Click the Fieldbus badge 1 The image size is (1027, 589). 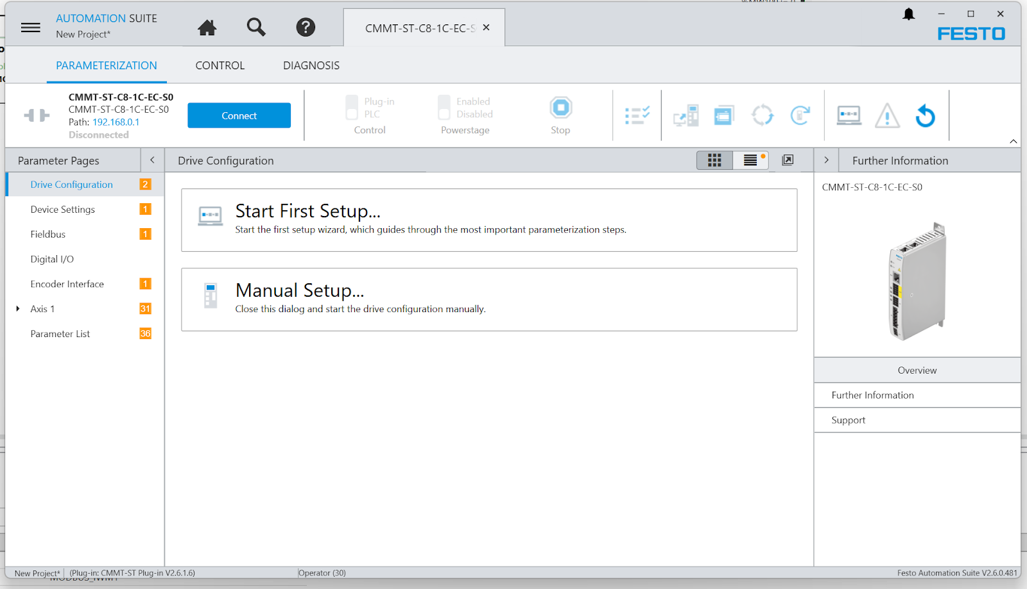tap(146, 235)
